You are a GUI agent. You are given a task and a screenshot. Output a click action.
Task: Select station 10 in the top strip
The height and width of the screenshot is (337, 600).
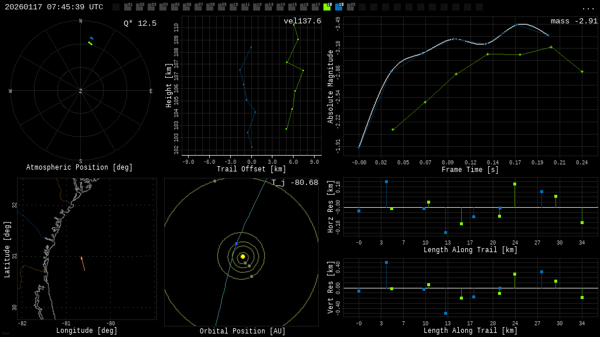tap(233, 7)
